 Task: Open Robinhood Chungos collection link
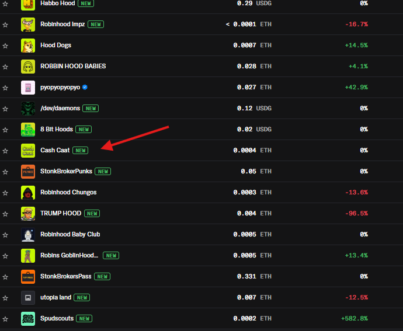coord(68,193)
